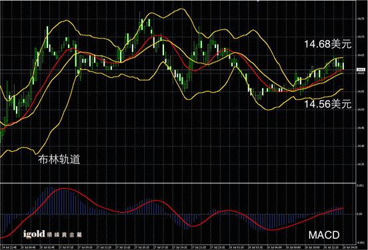
Task: Select the 14.75 price axis tick
Action: 361,19
